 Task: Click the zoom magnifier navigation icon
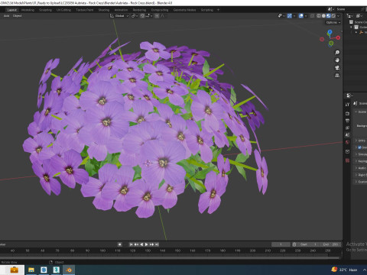pos(337,53)
